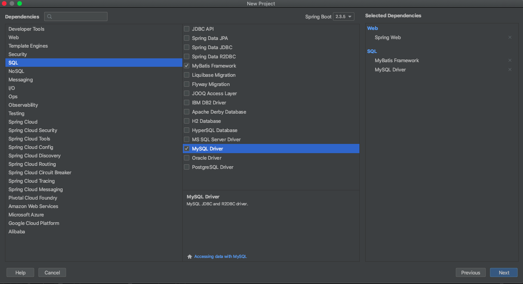The height and width of the screenshot is (284, 523).
Task: Select Microsoft Azure category
Action: (x=94, y=215)
